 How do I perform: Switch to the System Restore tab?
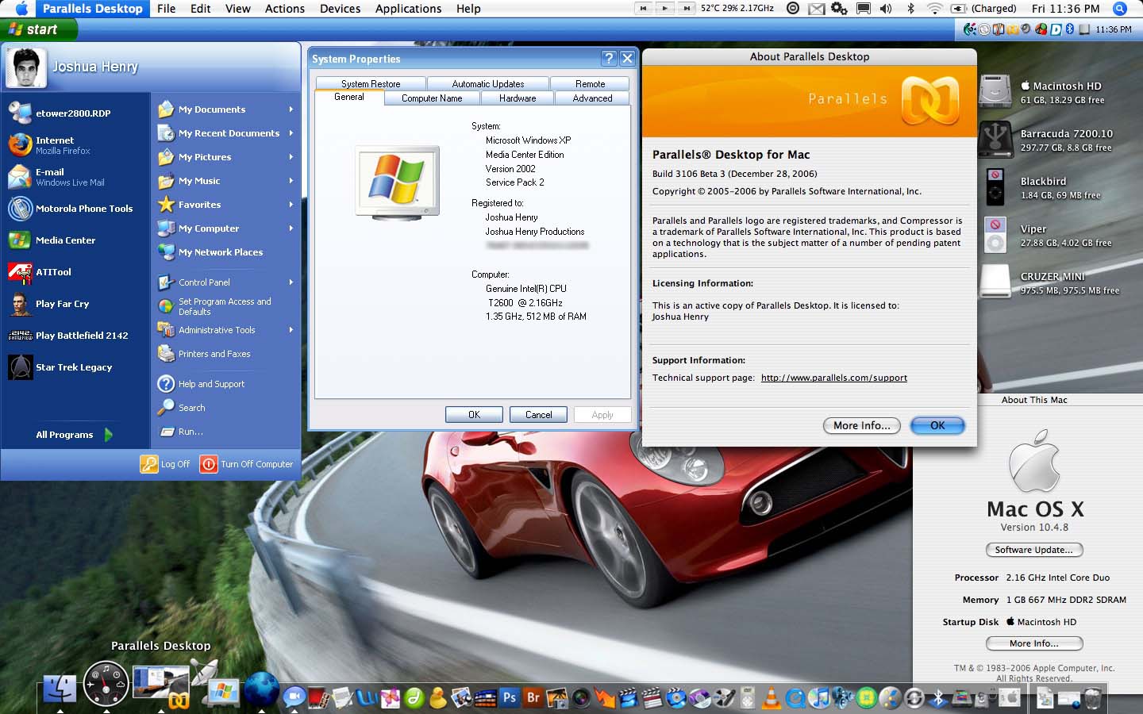[371, 83]
